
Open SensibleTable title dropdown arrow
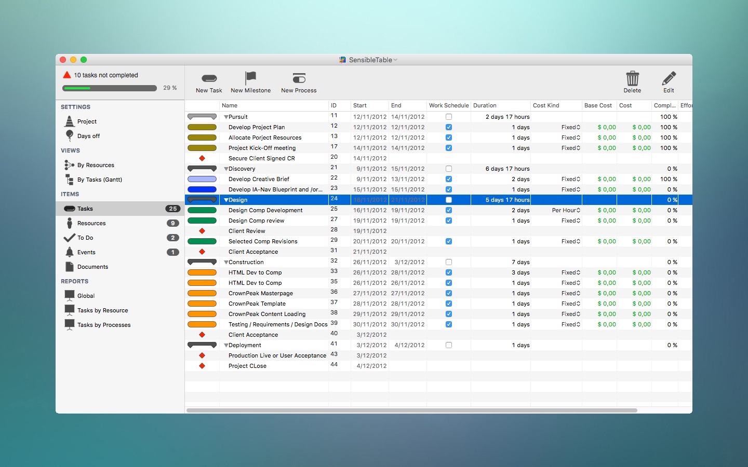(395, 60)
